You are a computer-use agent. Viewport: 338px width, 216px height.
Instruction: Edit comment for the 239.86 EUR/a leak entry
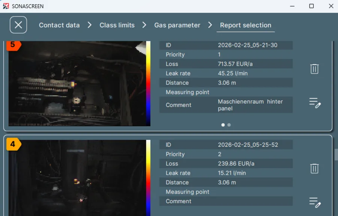click(x=315, y=202)
